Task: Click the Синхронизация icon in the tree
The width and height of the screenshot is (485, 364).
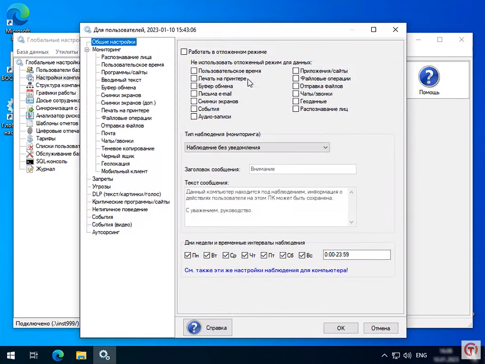Action: click(30, 108)
